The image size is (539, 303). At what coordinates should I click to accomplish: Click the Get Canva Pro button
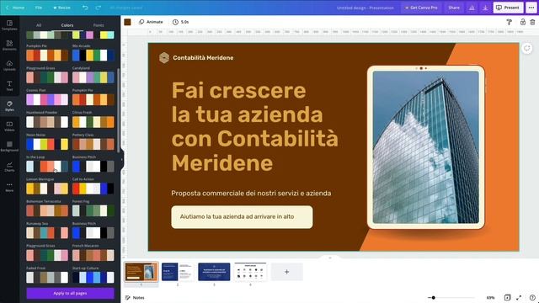tap(421, 8)
